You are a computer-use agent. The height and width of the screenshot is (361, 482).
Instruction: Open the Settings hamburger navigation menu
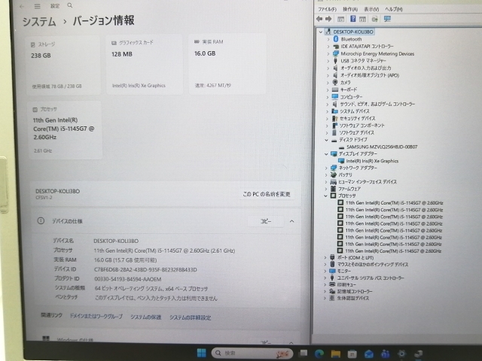click(37, 6)
